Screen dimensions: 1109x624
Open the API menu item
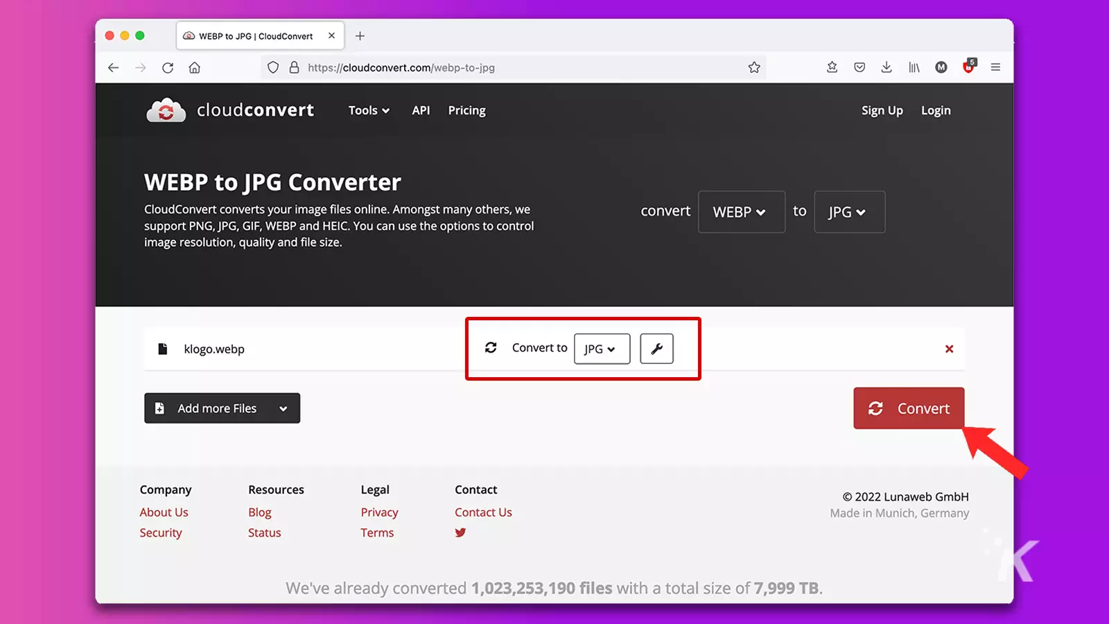pyautogui.click(x=421, y=110)
